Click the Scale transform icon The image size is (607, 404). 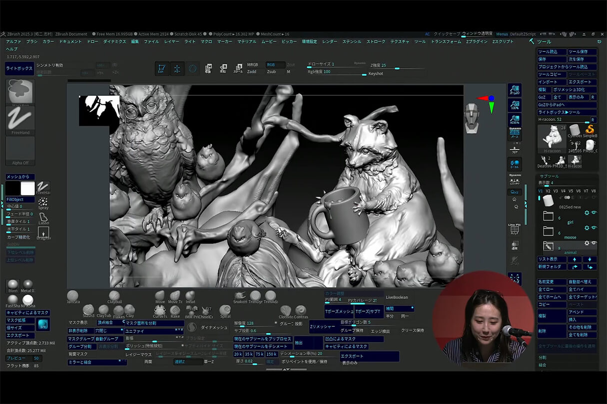click(238, 68)
